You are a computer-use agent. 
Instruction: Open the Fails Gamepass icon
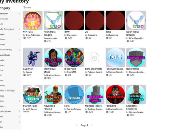[x=115, y=57]
